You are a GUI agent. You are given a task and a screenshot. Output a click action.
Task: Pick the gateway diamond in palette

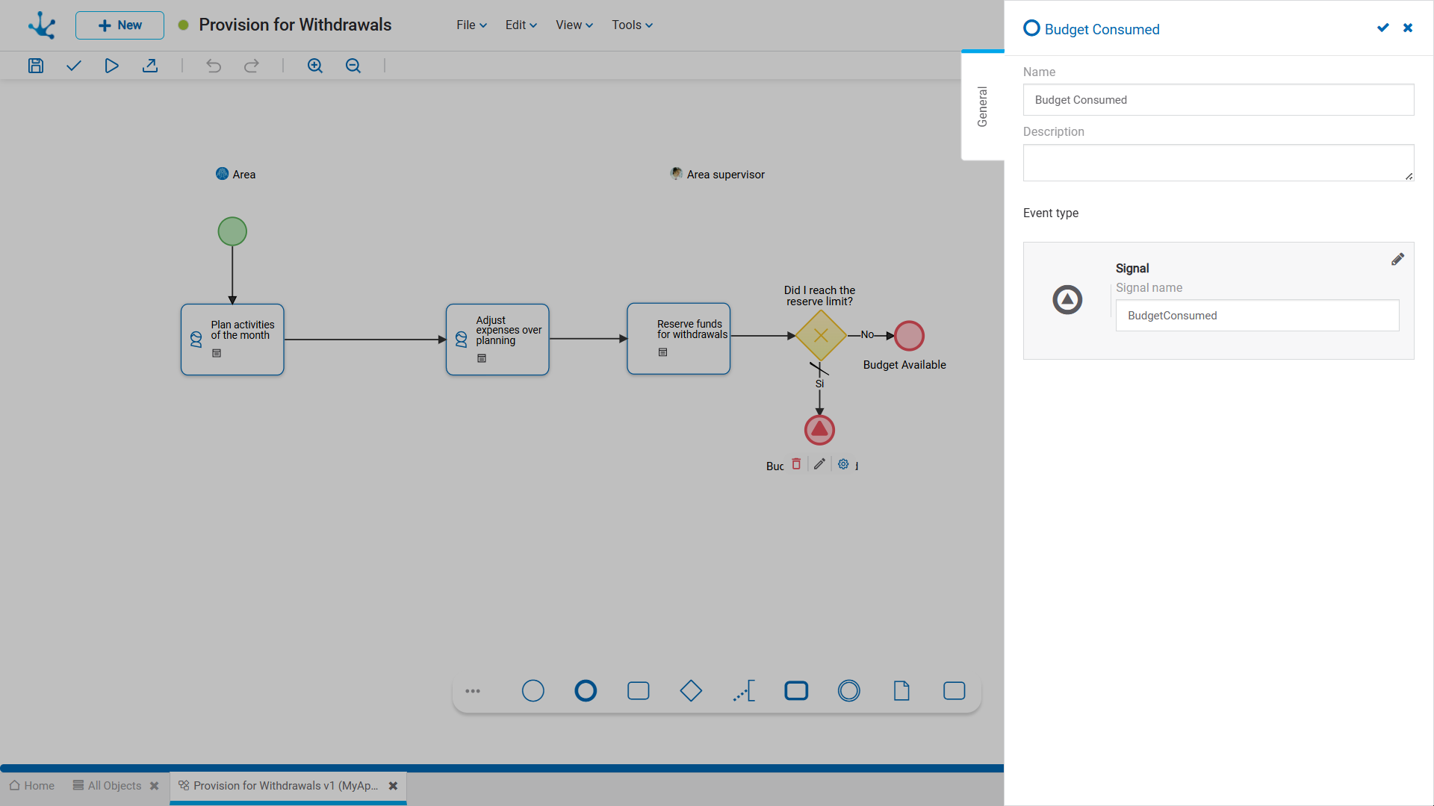[691, 691]
